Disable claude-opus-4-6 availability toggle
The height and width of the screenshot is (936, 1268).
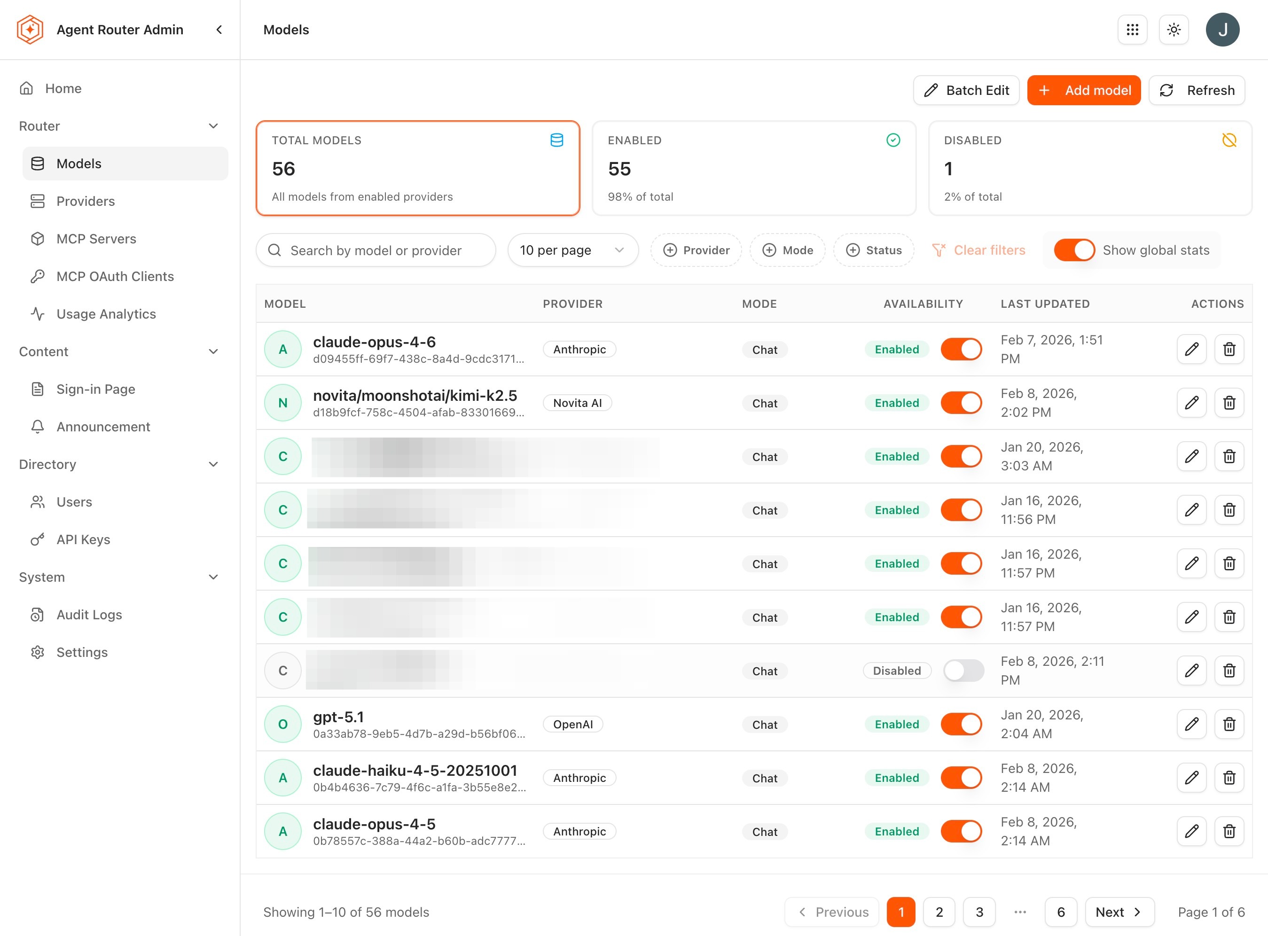tap(962, 349)
